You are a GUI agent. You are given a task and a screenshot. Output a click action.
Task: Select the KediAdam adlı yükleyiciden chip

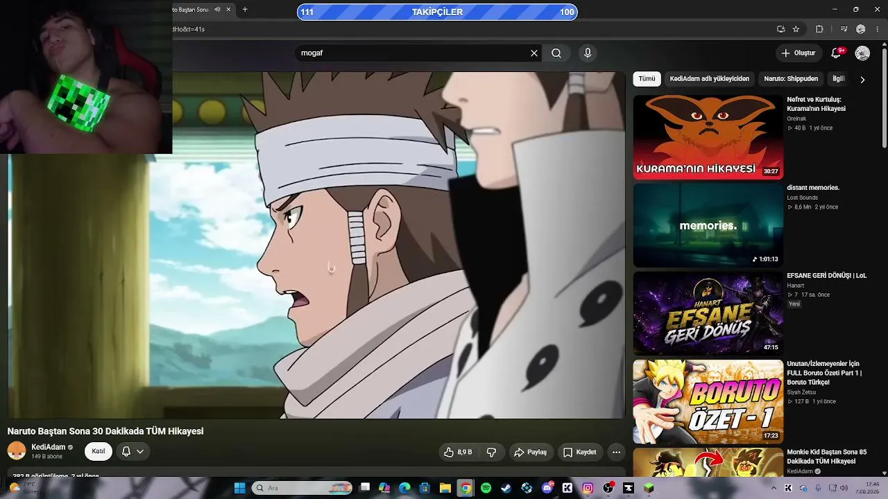709,79
